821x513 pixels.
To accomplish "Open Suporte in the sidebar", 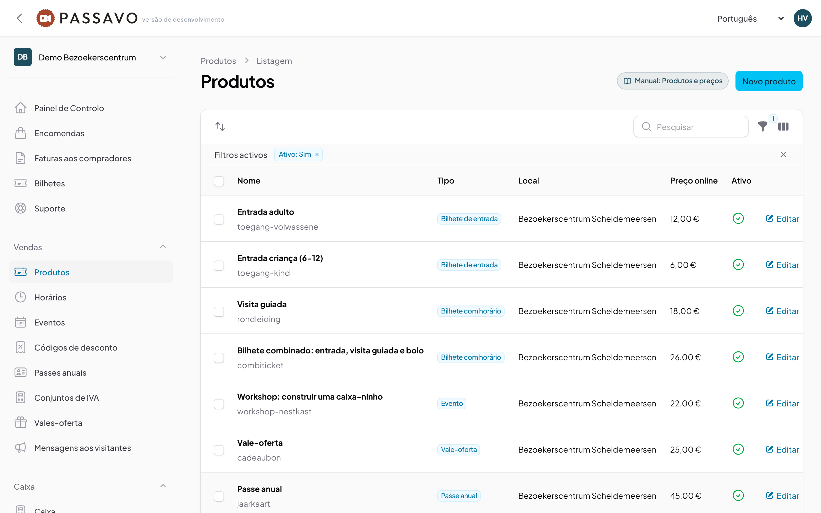I will tap(91, 209).
